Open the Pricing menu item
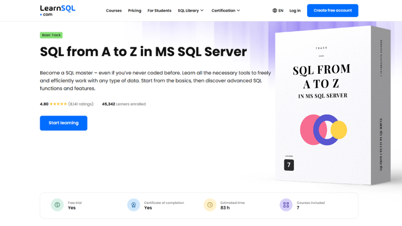The image size is (402, 226). pyautogui.click(x=135, y=11)
